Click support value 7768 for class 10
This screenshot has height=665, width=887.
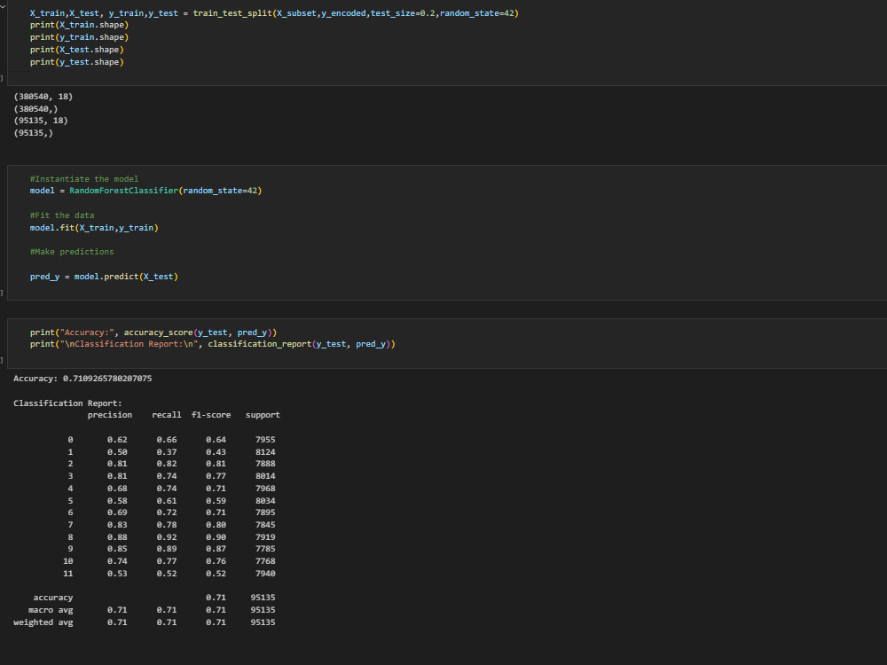265,561
